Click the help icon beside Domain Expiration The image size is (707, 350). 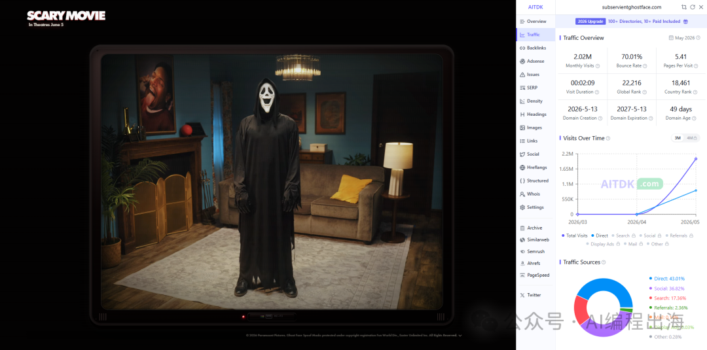click(651, 118)
